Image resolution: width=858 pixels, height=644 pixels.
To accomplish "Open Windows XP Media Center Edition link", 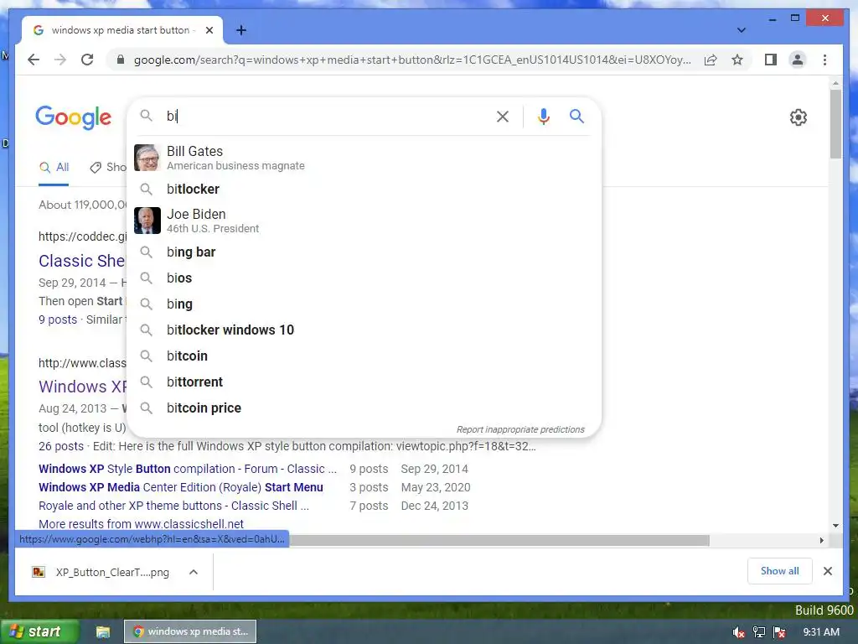I will click(x=181, y=487).
